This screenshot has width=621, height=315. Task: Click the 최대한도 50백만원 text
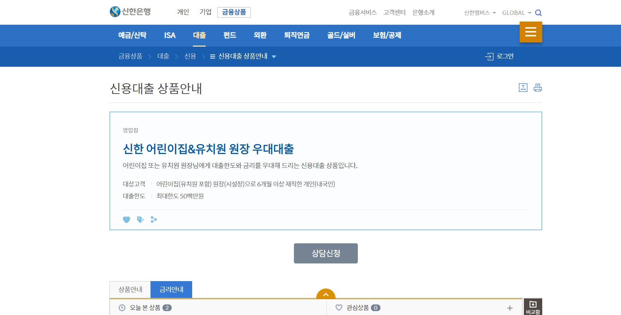[x=180, y=196]
